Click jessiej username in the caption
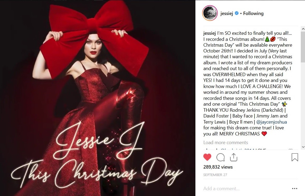The image size is (305, 196). pos(209,33)
